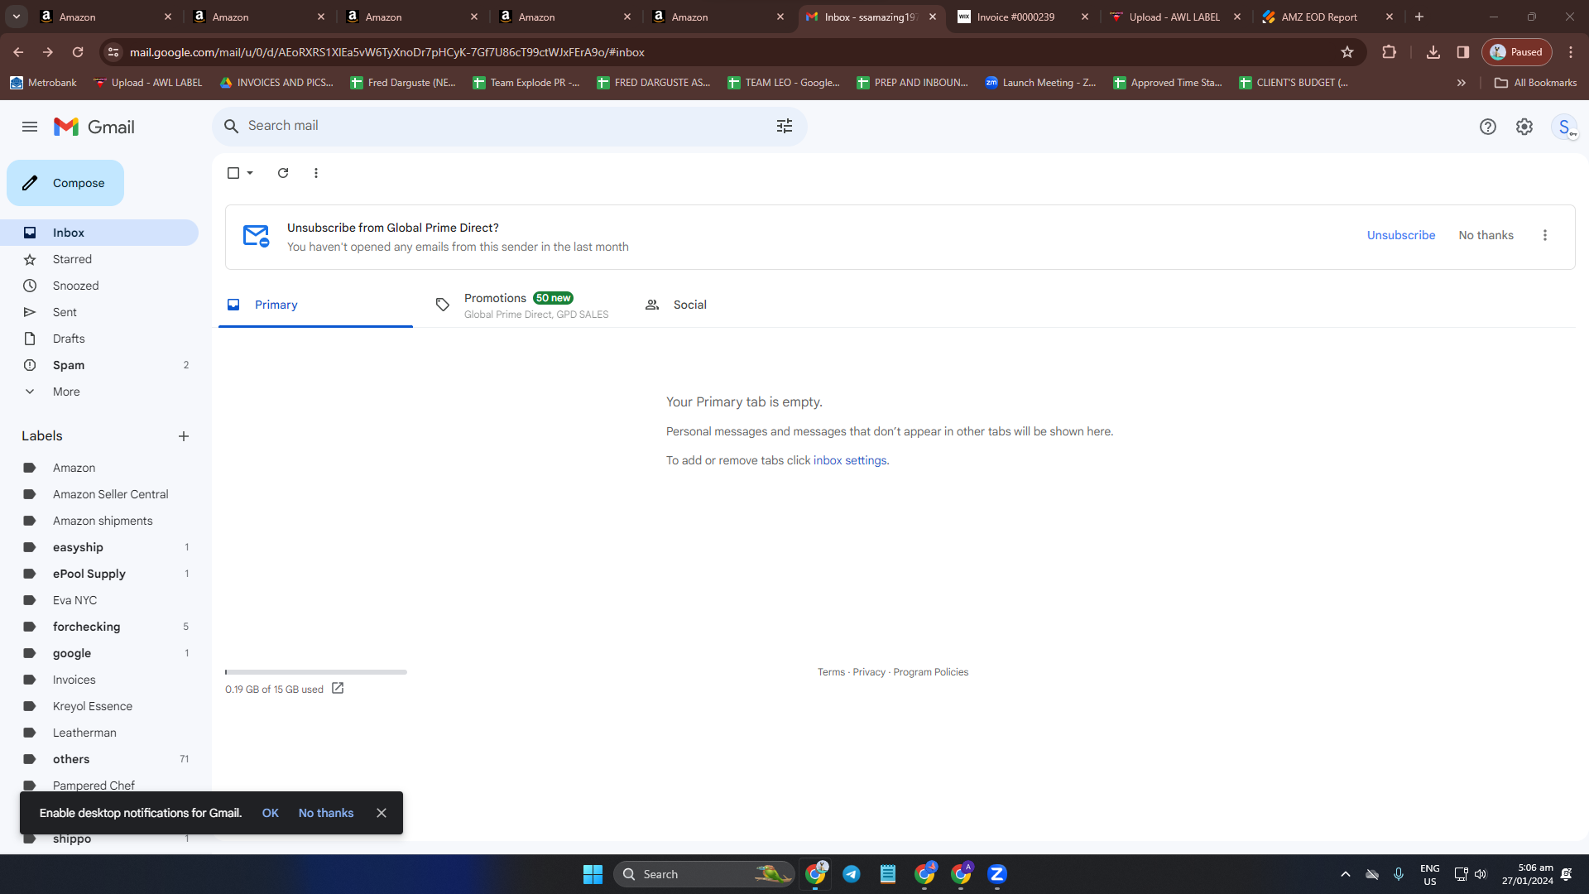1589x894 pixels.
Task: Open Chrome tab search dropdown
Action: click(x=17, y=17)
